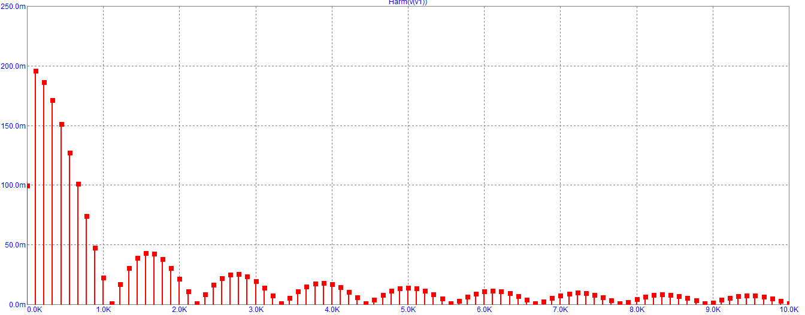Pick the 5.0K X-axis label
Image resolution: width=805 pixels, height=315 pixels.
click(x=408, y=310)
